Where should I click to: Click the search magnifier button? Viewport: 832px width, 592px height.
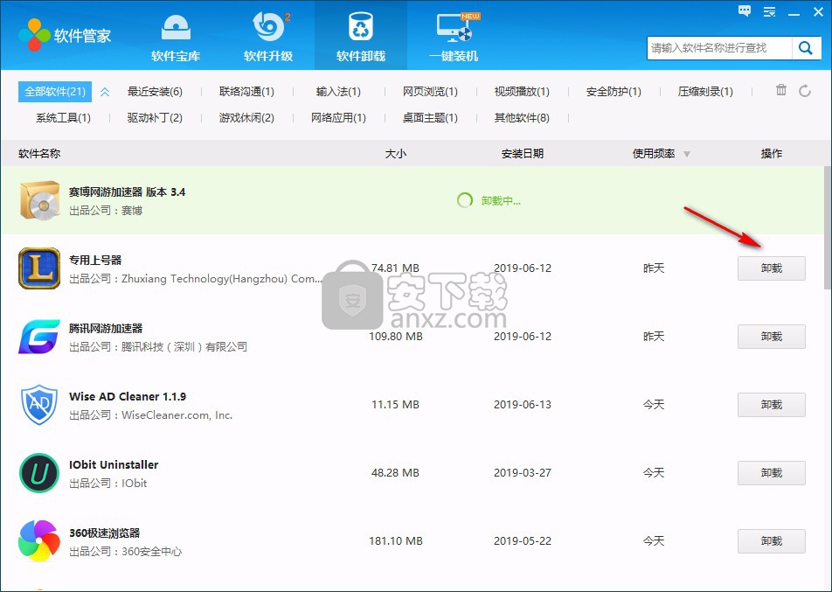[x=806, y=48]
